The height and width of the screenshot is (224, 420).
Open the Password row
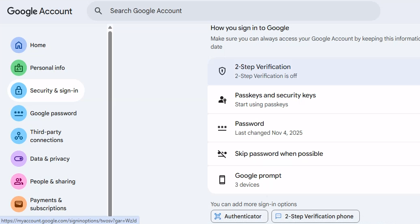click(314, 128)
